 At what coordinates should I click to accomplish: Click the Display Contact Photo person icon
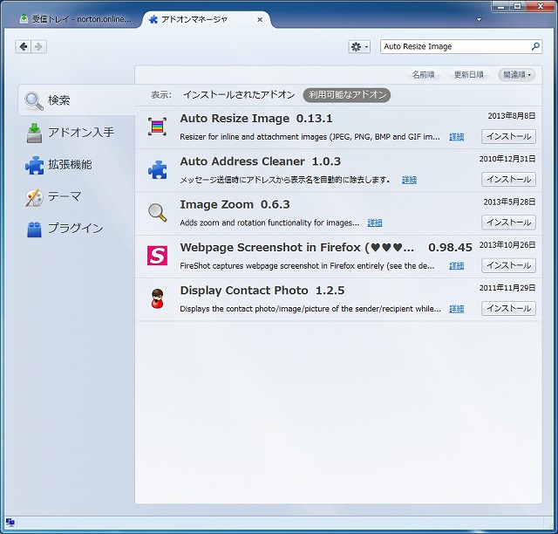click(157, 298)
